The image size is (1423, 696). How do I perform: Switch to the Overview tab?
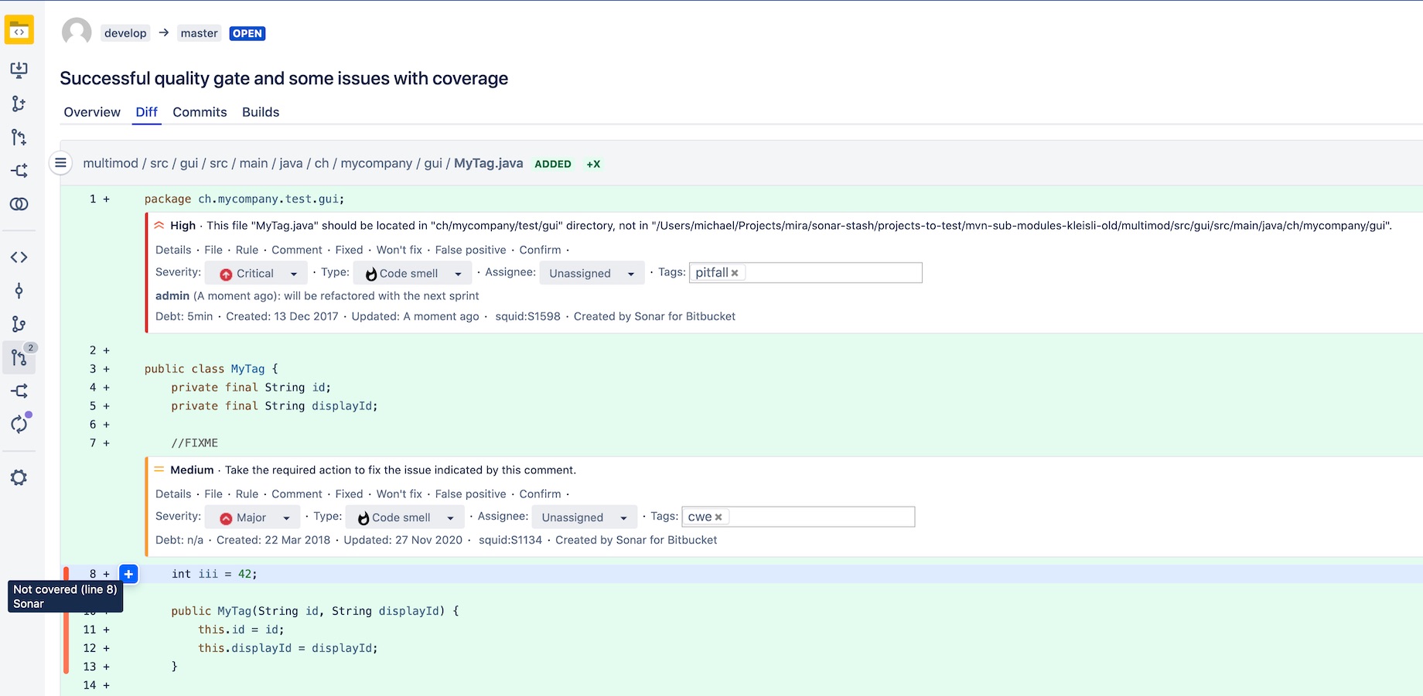(92, 112)
